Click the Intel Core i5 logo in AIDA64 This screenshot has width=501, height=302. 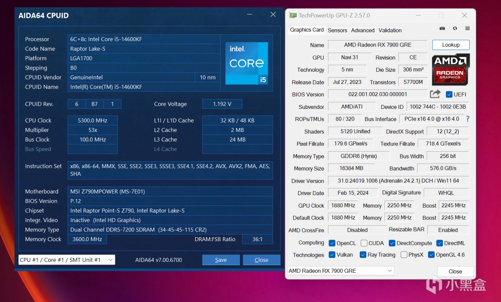[x=247, y=63]
